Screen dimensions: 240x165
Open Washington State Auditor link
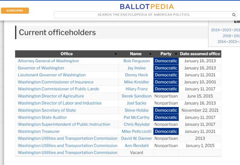click(42, 117)
